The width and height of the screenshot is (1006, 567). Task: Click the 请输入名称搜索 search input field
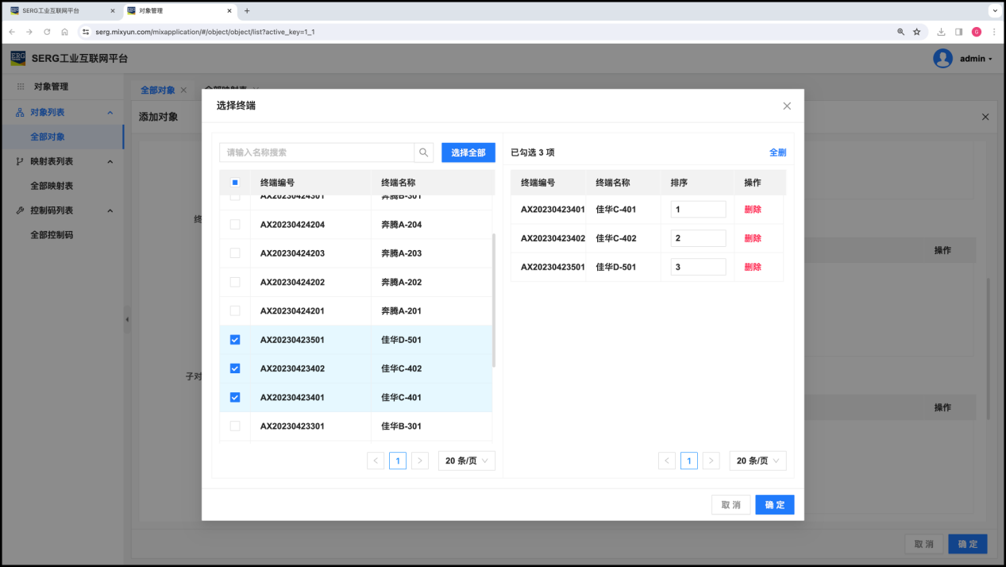(317, 152)
